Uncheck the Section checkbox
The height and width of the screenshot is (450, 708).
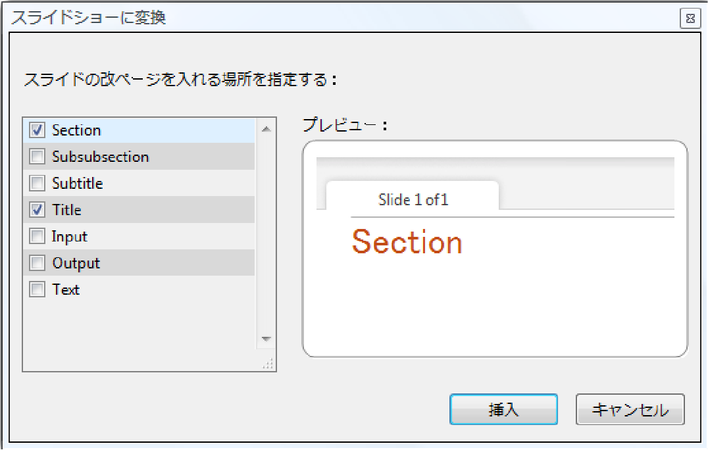point(37,130)
